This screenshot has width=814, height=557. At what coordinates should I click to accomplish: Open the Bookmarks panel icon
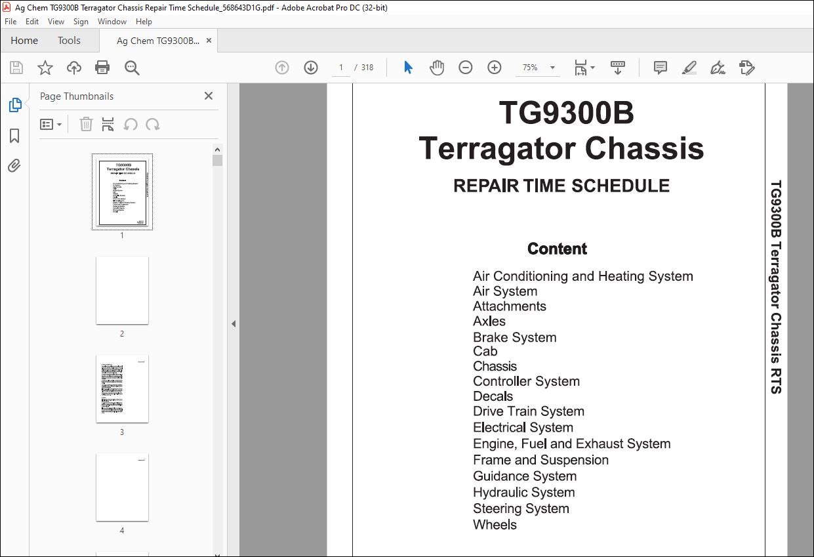click(x=14, y=136)
